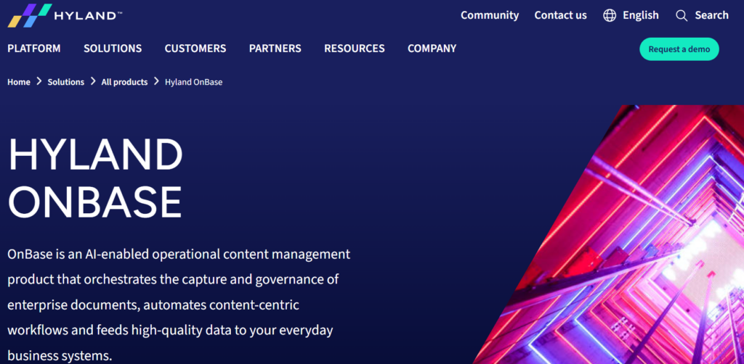
Task: Click the magnifying glass search icon
Action: click(x=682, y=15)
